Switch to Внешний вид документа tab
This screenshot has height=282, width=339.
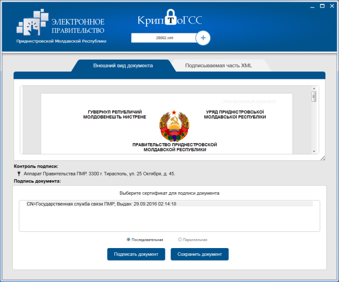pyautogui.click(x=123, y=66)
